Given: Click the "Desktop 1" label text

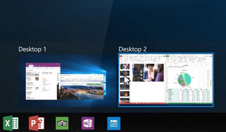Looking at the screenshot, I should [32, 49].
